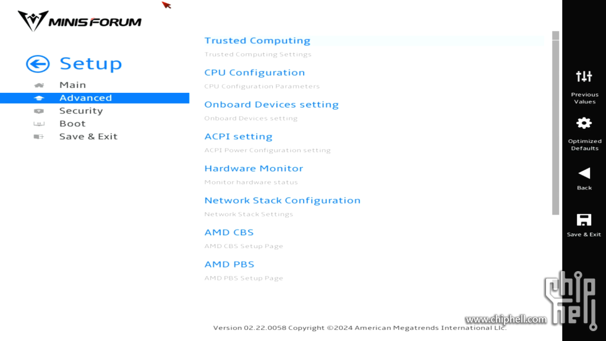Open Trusted Computing settings
Image resolution: width=606 pixels, height=341 pixels.
tap(257, 41)
